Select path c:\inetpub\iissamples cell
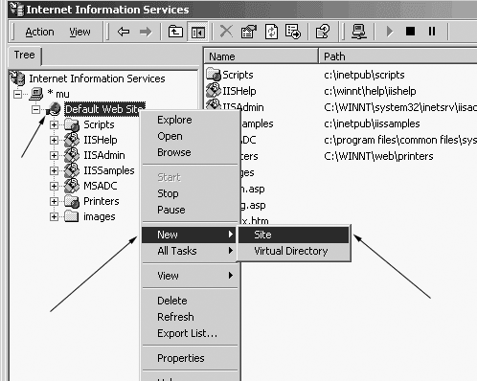The width and height of the screenshot is (477, 381). [372, 123]
